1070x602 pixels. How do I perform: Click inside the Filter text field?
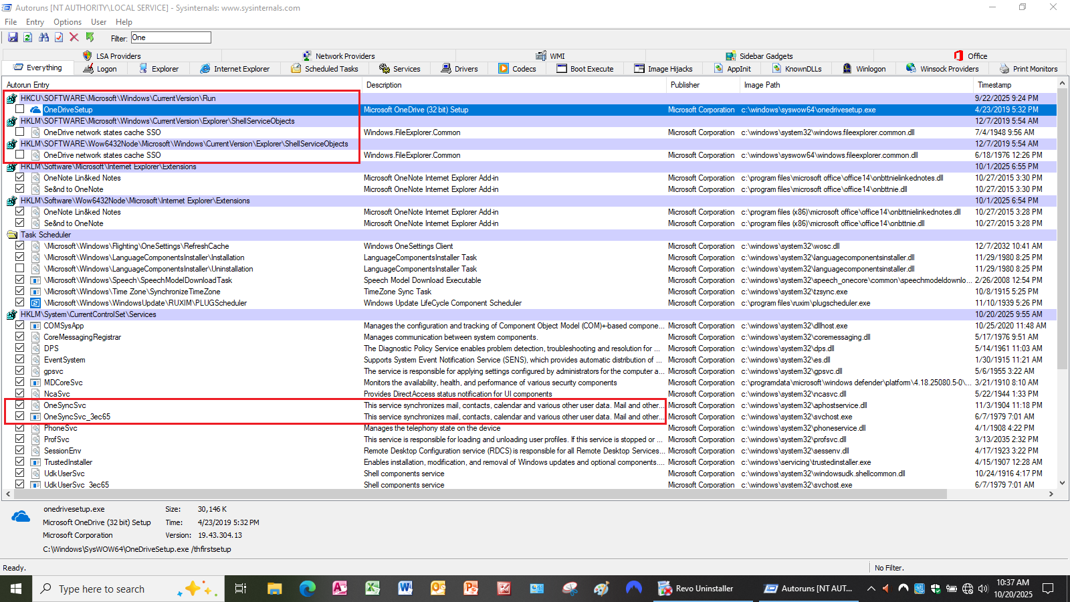[171, 37]
